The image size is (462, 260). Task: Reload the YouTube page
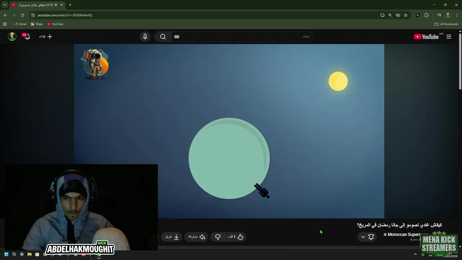coord(22,15)
